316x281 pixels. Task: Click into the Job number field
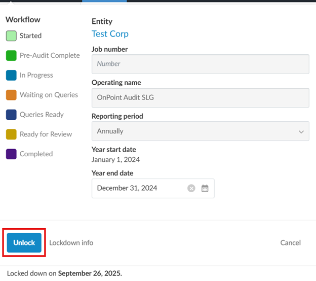(200, 64)
